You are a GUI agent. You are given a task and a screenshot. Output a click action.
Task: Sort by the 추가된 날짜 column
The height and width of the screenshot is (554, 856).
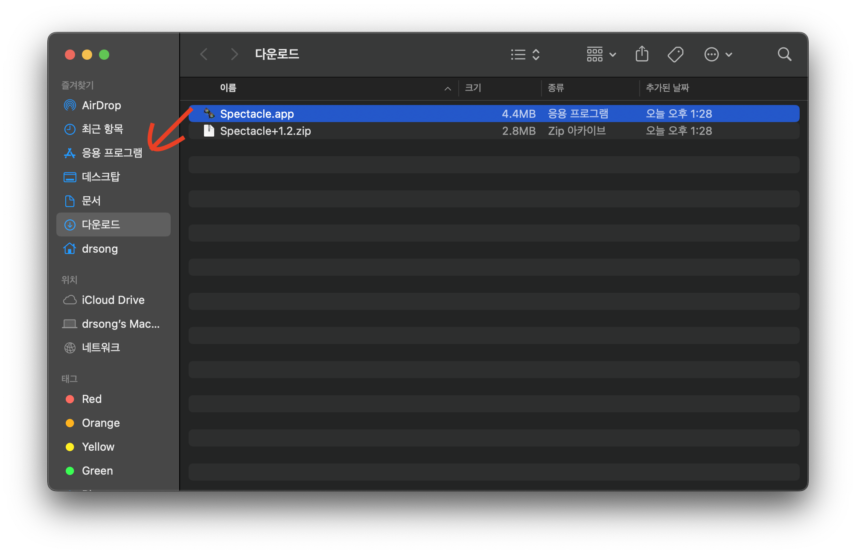[x=667, y=88]
